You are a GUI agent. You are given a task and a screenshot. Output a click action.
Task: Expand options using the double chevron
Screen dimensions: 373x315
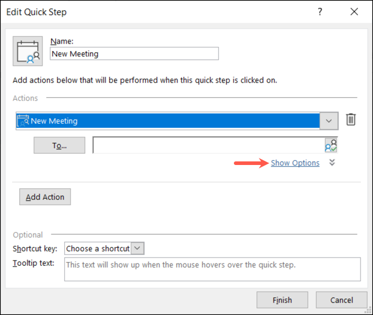click(x=332, y=163)
